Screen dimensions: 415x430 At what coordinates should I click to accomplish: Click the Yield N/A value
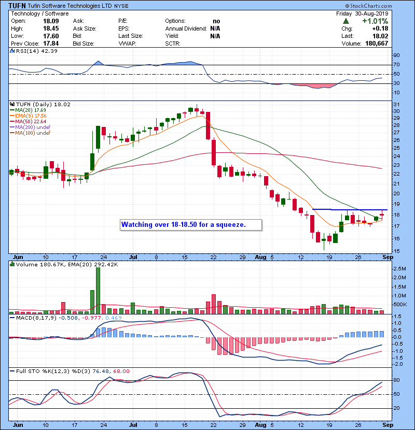[215, 36]
